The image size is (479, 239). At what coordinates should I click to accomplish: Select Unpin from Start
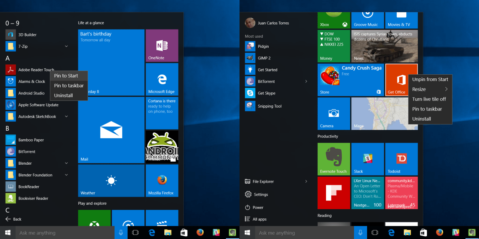pyautogui.click(x=430, y=79)
